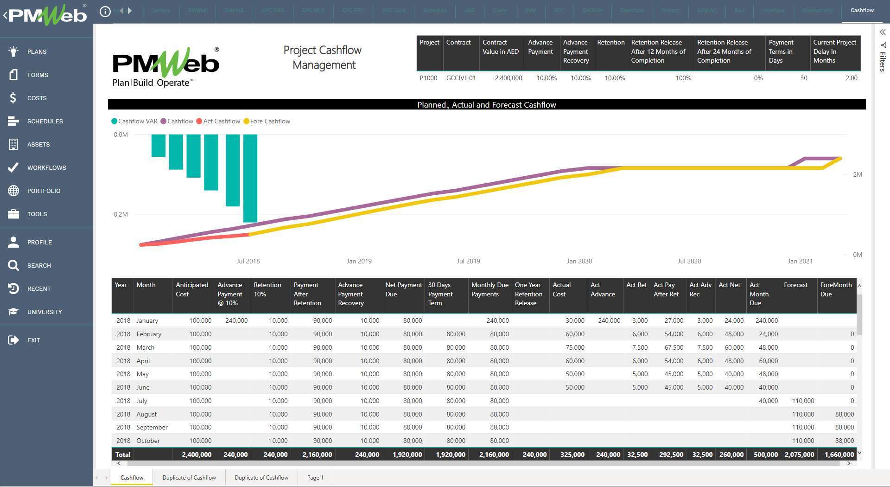Screen dimensions: 890x487
Task: Switch to the Page 1 tab
Action: (315, 477)
